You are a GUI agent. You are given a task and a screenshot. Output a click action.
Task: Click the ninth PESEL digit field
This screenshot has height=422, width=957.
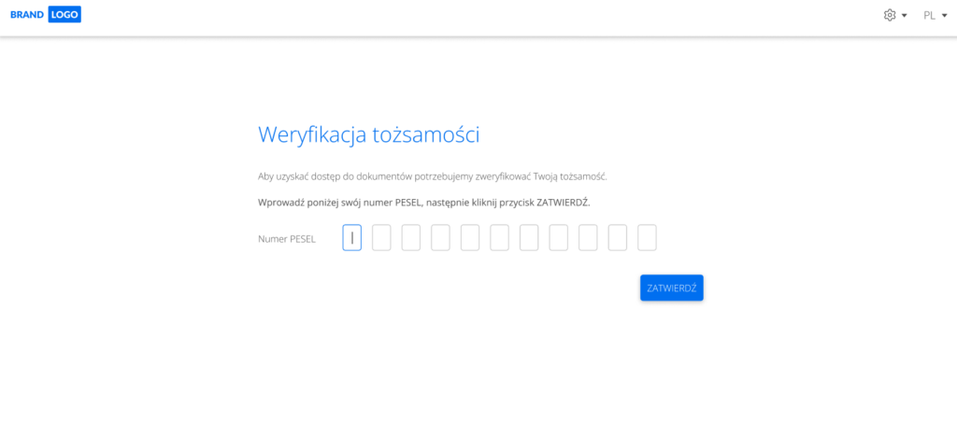(588, 238)
